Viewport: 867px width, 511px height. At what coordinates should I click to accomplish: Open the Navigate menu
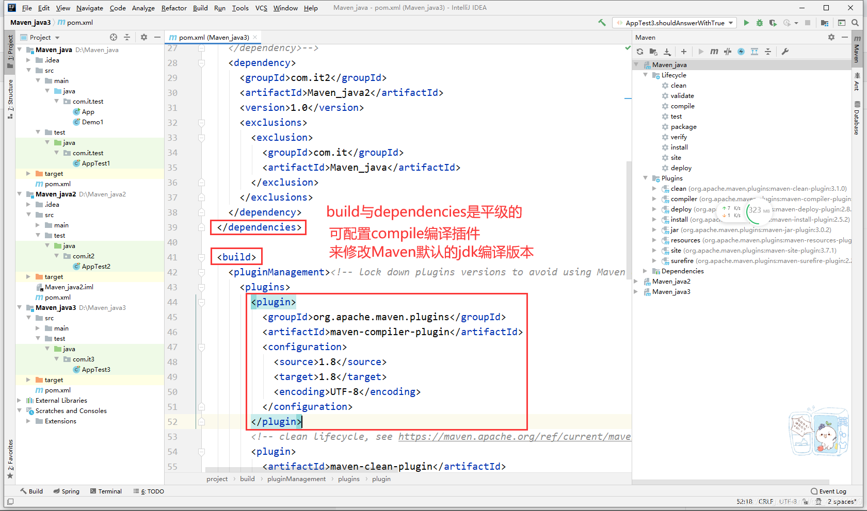pyautogui.click(x=90, y=8)
